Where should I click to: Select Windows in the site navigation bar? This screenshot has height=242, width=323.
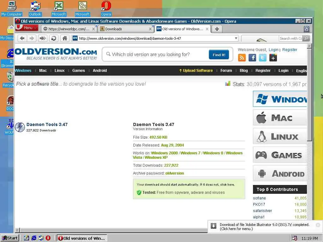point(23,71)
